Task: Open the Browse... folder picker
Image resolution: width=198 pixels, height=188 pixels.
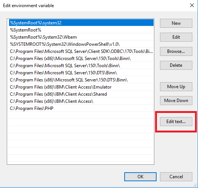Action: point(176,51)
